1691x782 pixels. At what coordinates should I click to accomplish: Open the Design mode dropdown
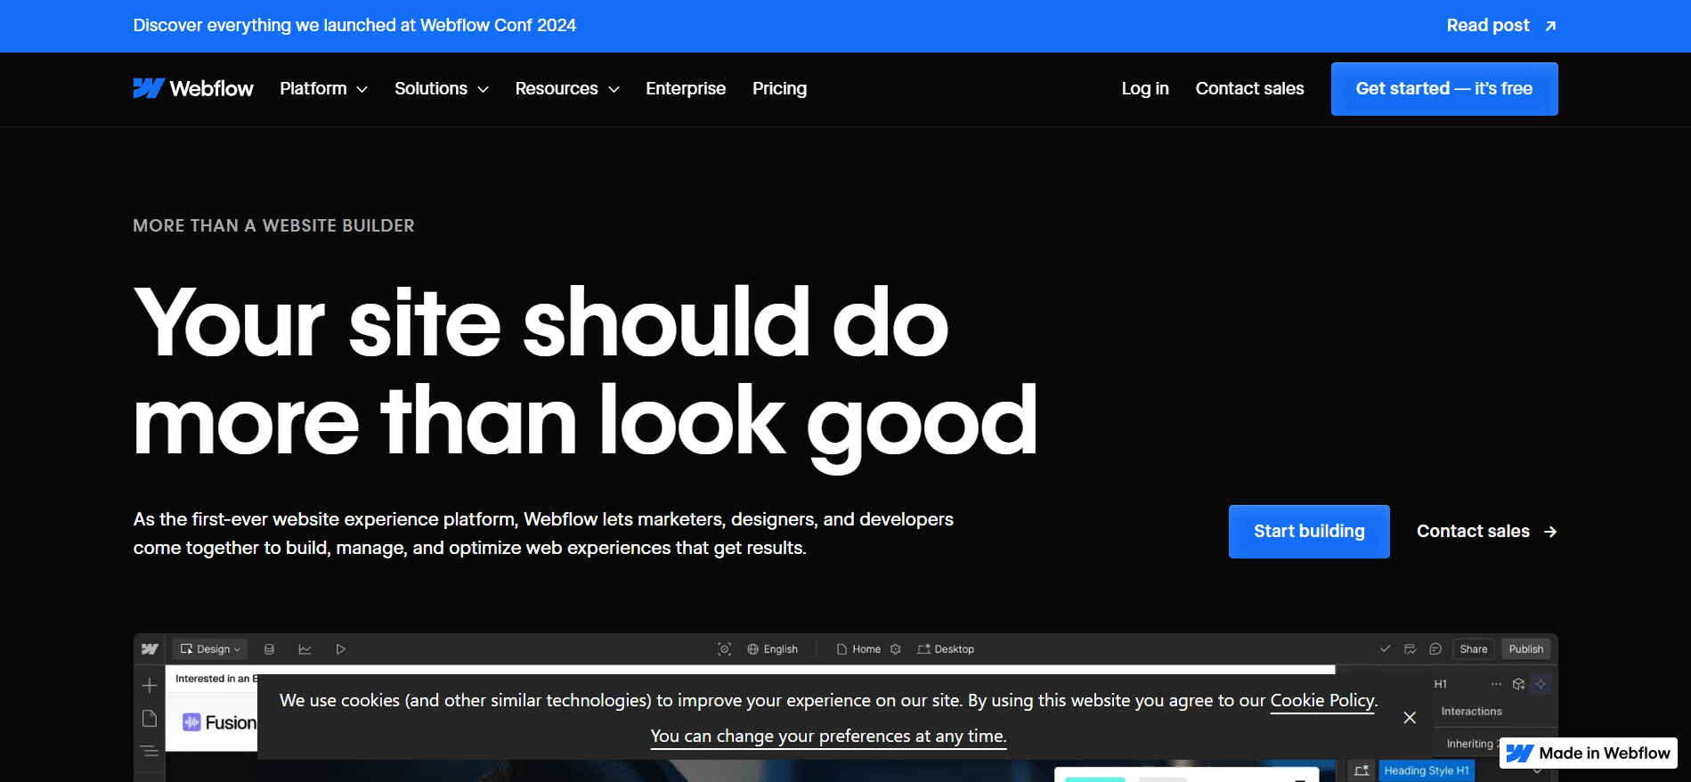tap(210, 649)
